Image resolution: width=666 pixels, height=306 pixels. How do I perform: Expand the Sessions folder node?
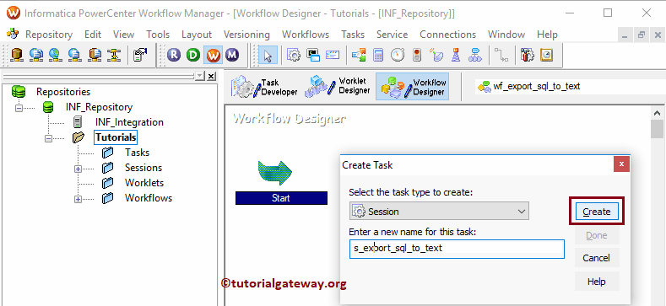(78, 169)
